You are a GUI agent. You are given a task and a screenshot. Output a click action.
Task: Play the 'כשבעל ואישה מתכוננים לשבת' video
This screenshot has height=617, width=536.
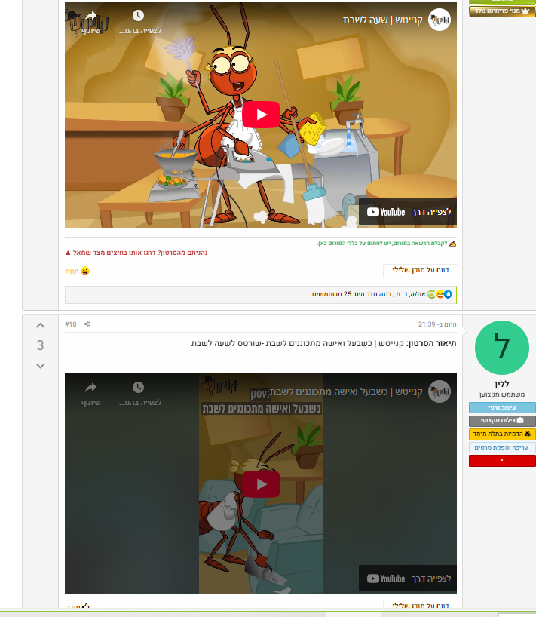point(261,484)
